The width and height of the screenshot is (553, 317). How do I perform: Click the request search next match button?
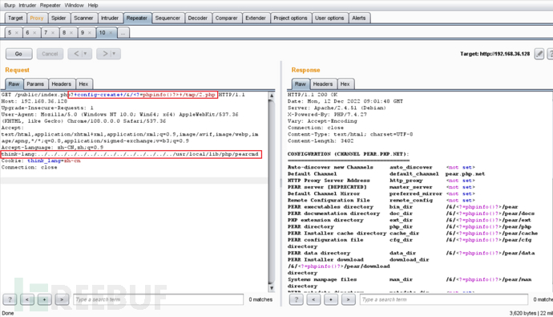[x=62, y=299]
